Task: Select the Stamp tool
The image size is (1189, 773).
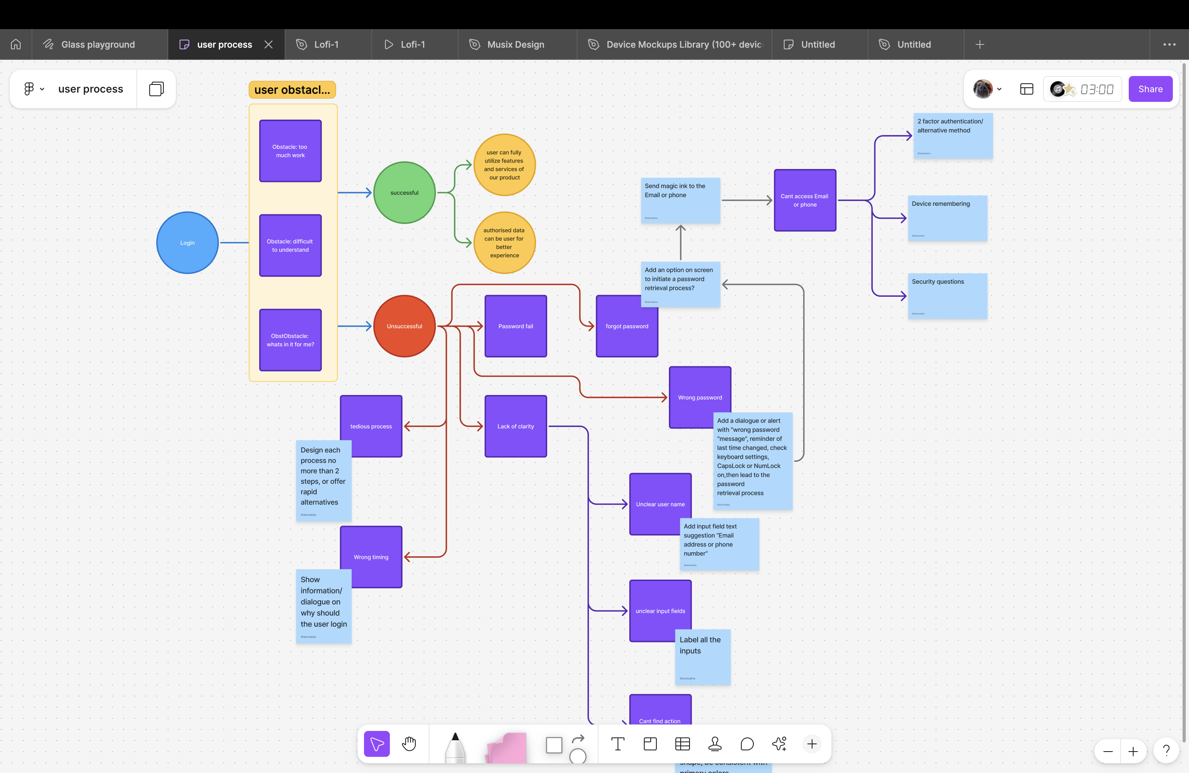Action: [714, 743]
